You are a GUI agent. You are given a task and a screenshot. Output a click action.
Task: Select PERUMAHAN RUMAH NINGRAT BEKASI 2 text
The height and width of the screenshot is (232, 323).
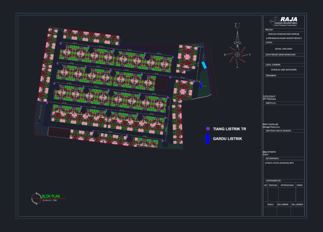(285, 38)
